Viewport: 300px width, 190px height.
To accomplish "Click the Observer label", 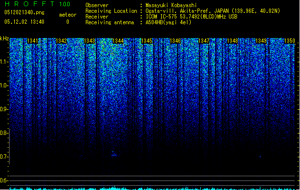I will click(x=97, y=5).
